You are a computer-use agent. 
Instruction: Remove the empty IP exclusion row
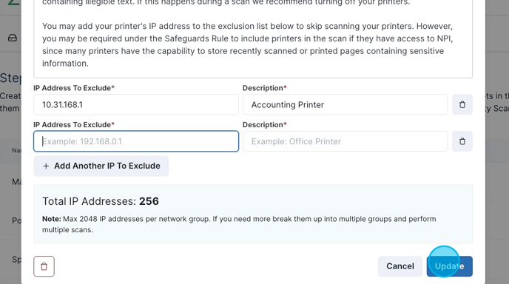[x=462, y=141]
